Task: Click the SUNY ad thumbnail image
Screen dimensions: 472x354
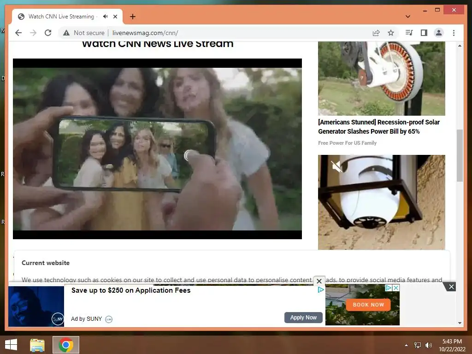Action: [x=36, y=307]
